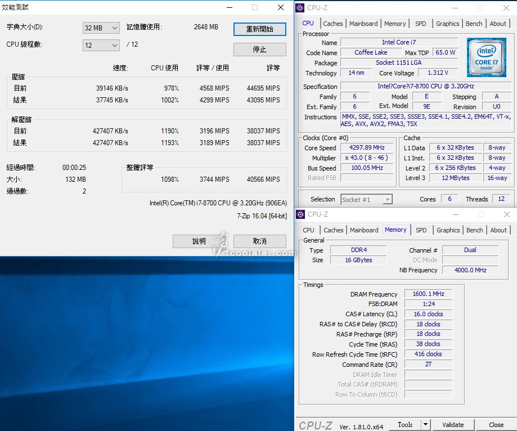
Task: Select Memory tab in upper CPU-Z window
Action: pos(395,24)
